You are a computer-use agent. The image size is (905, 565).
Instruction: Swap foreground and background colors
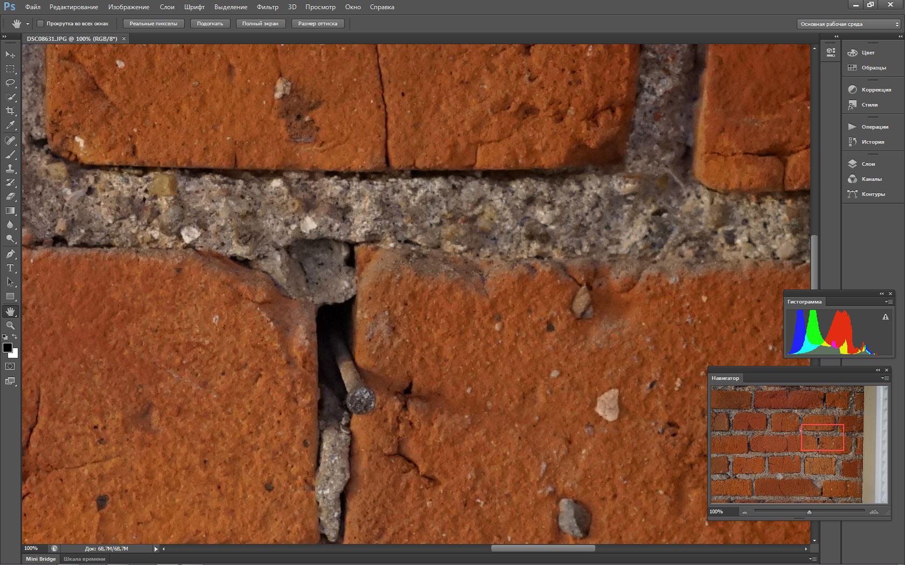click(x=15, y=337)
